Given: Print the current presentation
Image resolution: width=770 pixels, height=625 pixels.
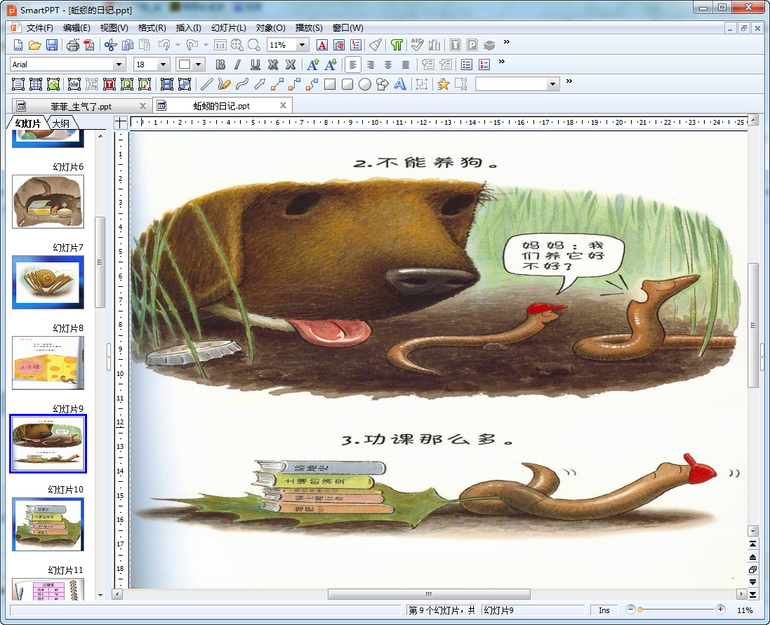Looking at the screenshot, I should tap(73, 45).
